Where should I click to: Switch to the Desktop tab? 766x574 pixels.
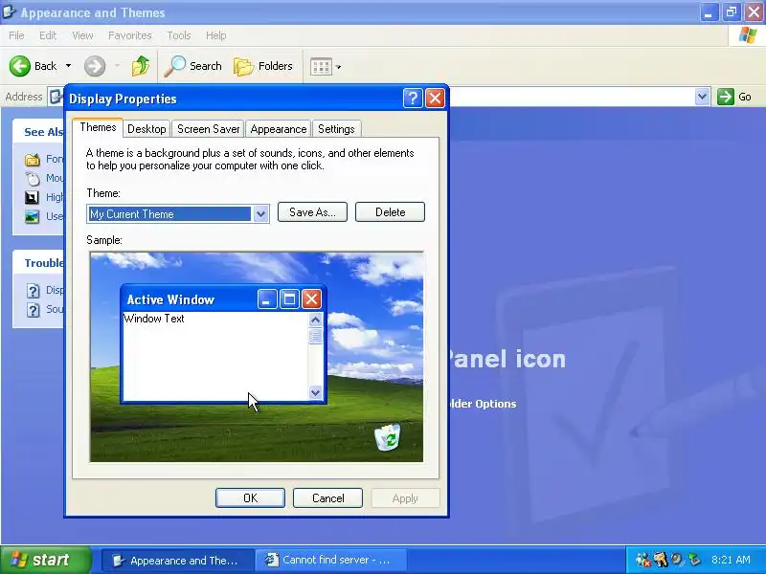point(146,129)
